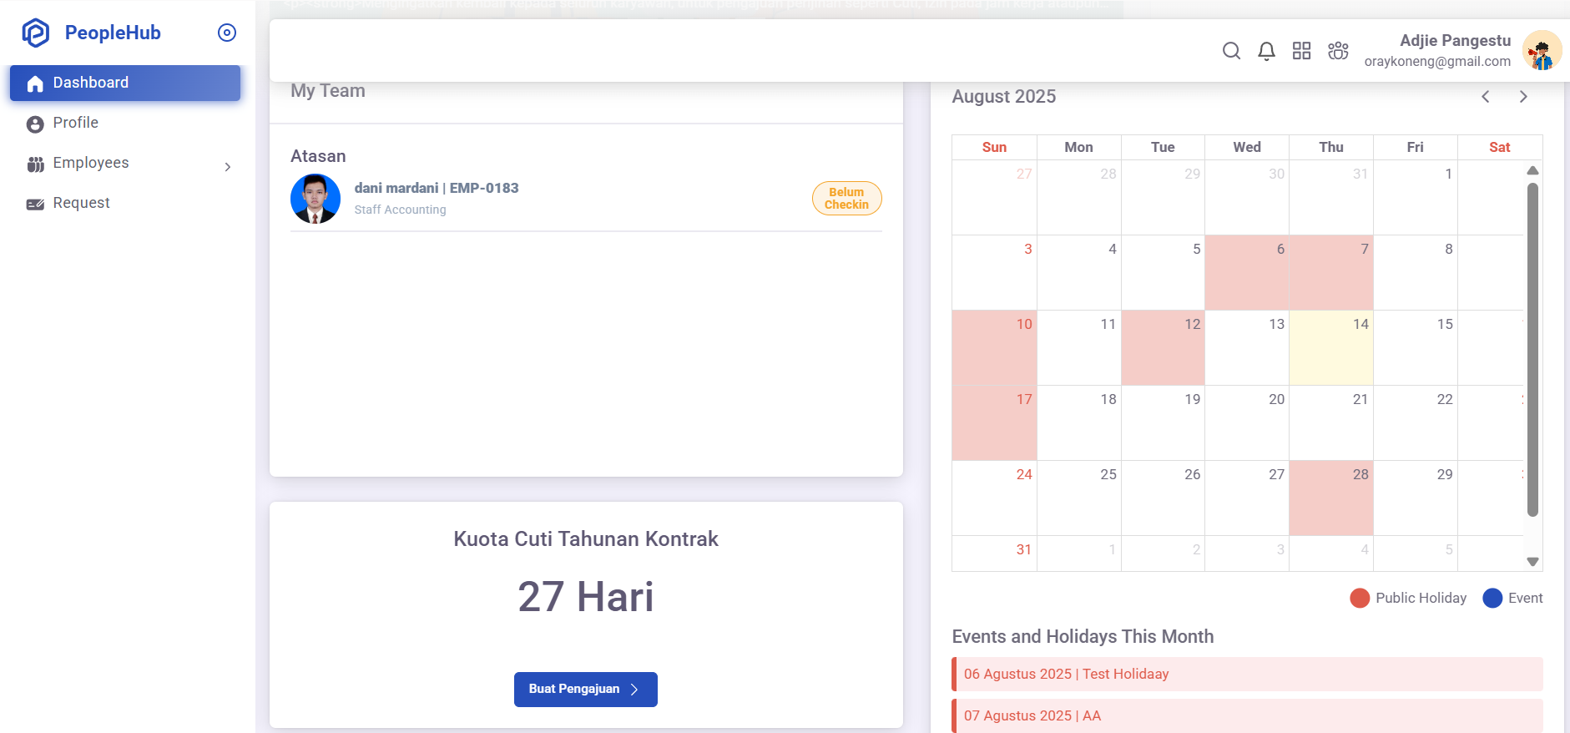Click the Sat column header
Image resolution: width=1570 pixels, height=733 pixels.
(1499, 147)
